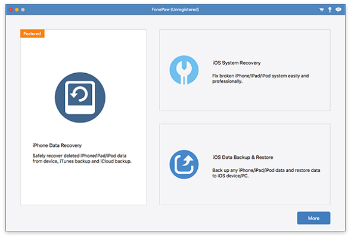The width and height of the screenshot is (351, 238).
Task: Open the feedback speech bubble icon
Action: 338,10
